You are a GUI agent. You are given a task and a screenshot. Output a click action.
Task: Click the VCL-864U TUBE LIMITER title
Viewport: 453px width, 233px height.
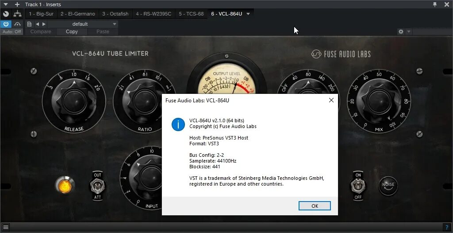click(x=110, y=54)
